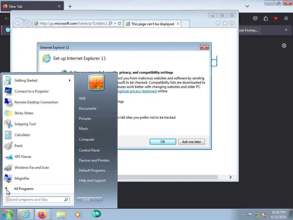Refresh the Internet Explorer page
293x220 pixels.
click(120, 23)
